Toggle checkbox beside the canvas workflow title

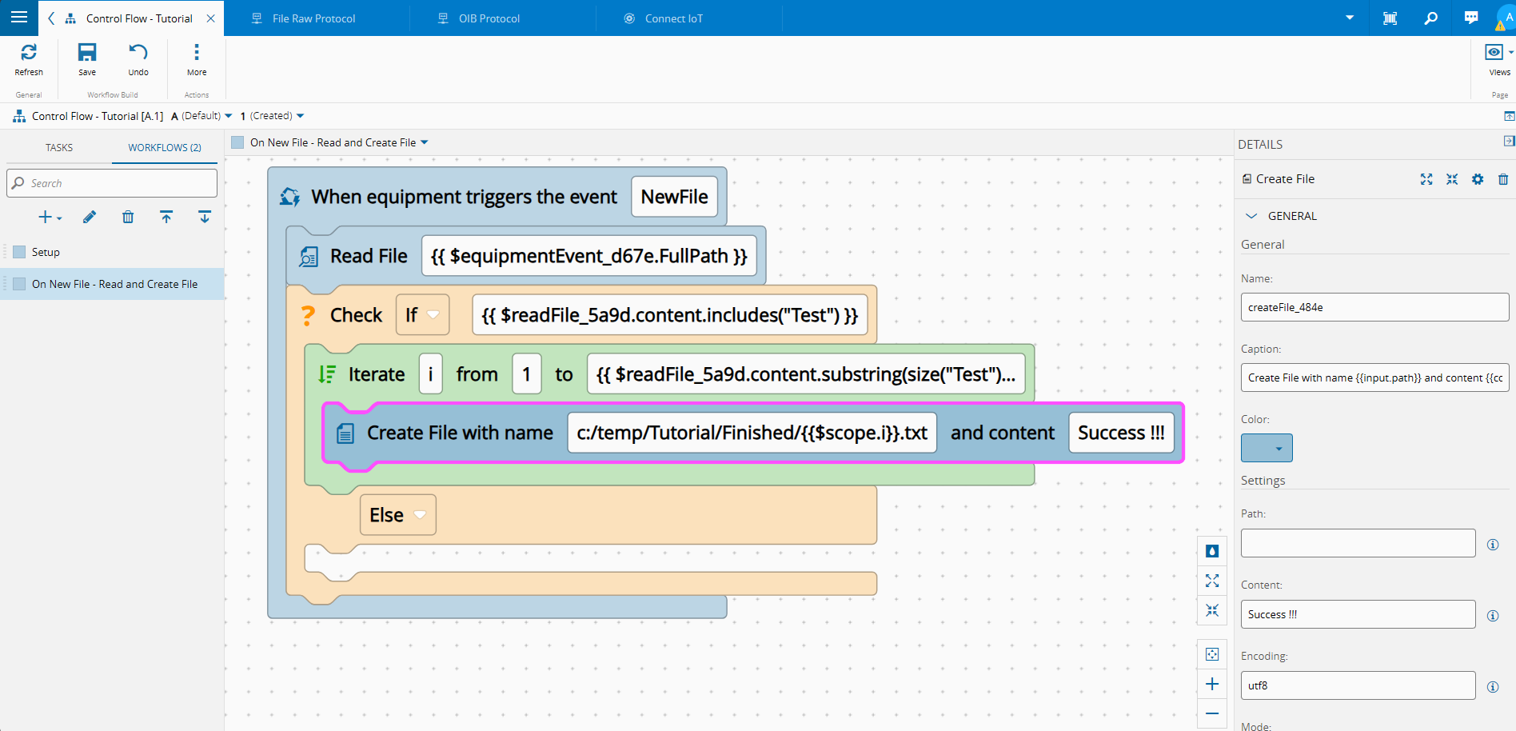click(237, 142)
